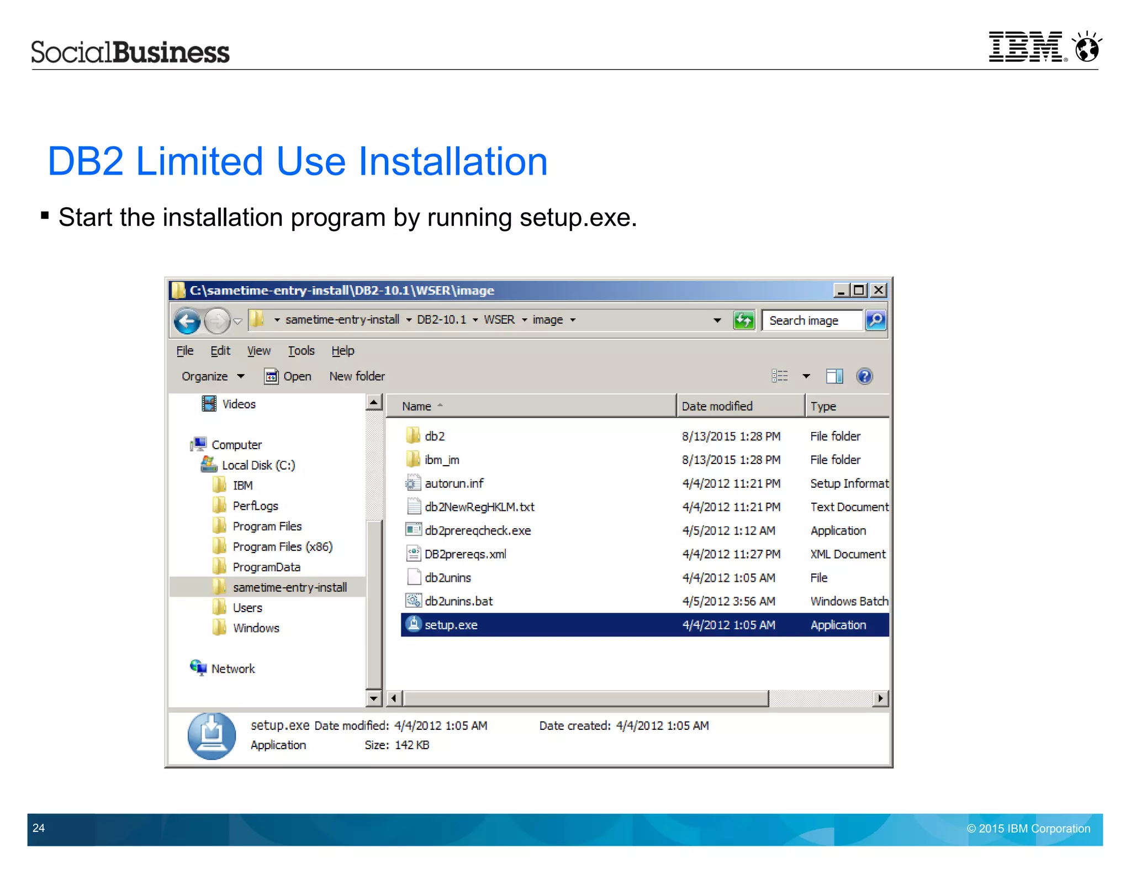1131x874 pixels.
Task: Open the view options dropdown arrow
Action: pos(806,377)
